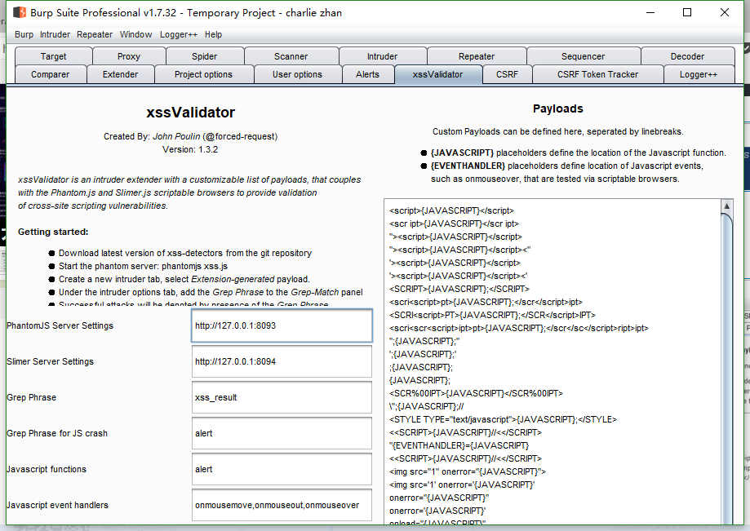The height and width of the screenshot is (531, 750).
Task: Click the '<STYLE TYPE="text/javascript">' payload line
Action: coord(503,419)
